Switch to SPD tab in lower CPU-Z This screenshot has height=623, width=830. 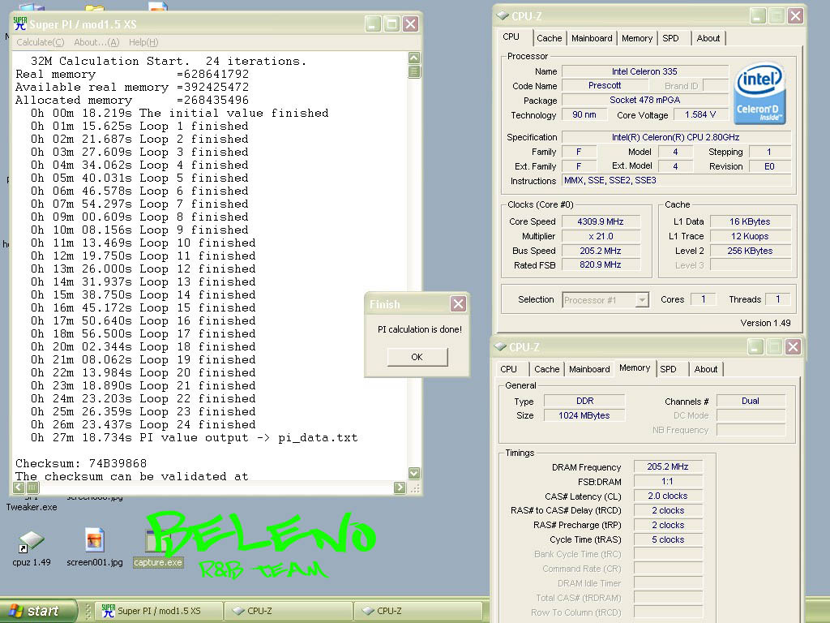coord(668,369)
